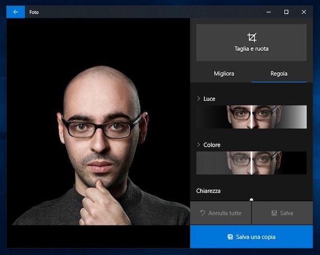
Task: Click the back arrow in title bar
Action: click(15, 12)
